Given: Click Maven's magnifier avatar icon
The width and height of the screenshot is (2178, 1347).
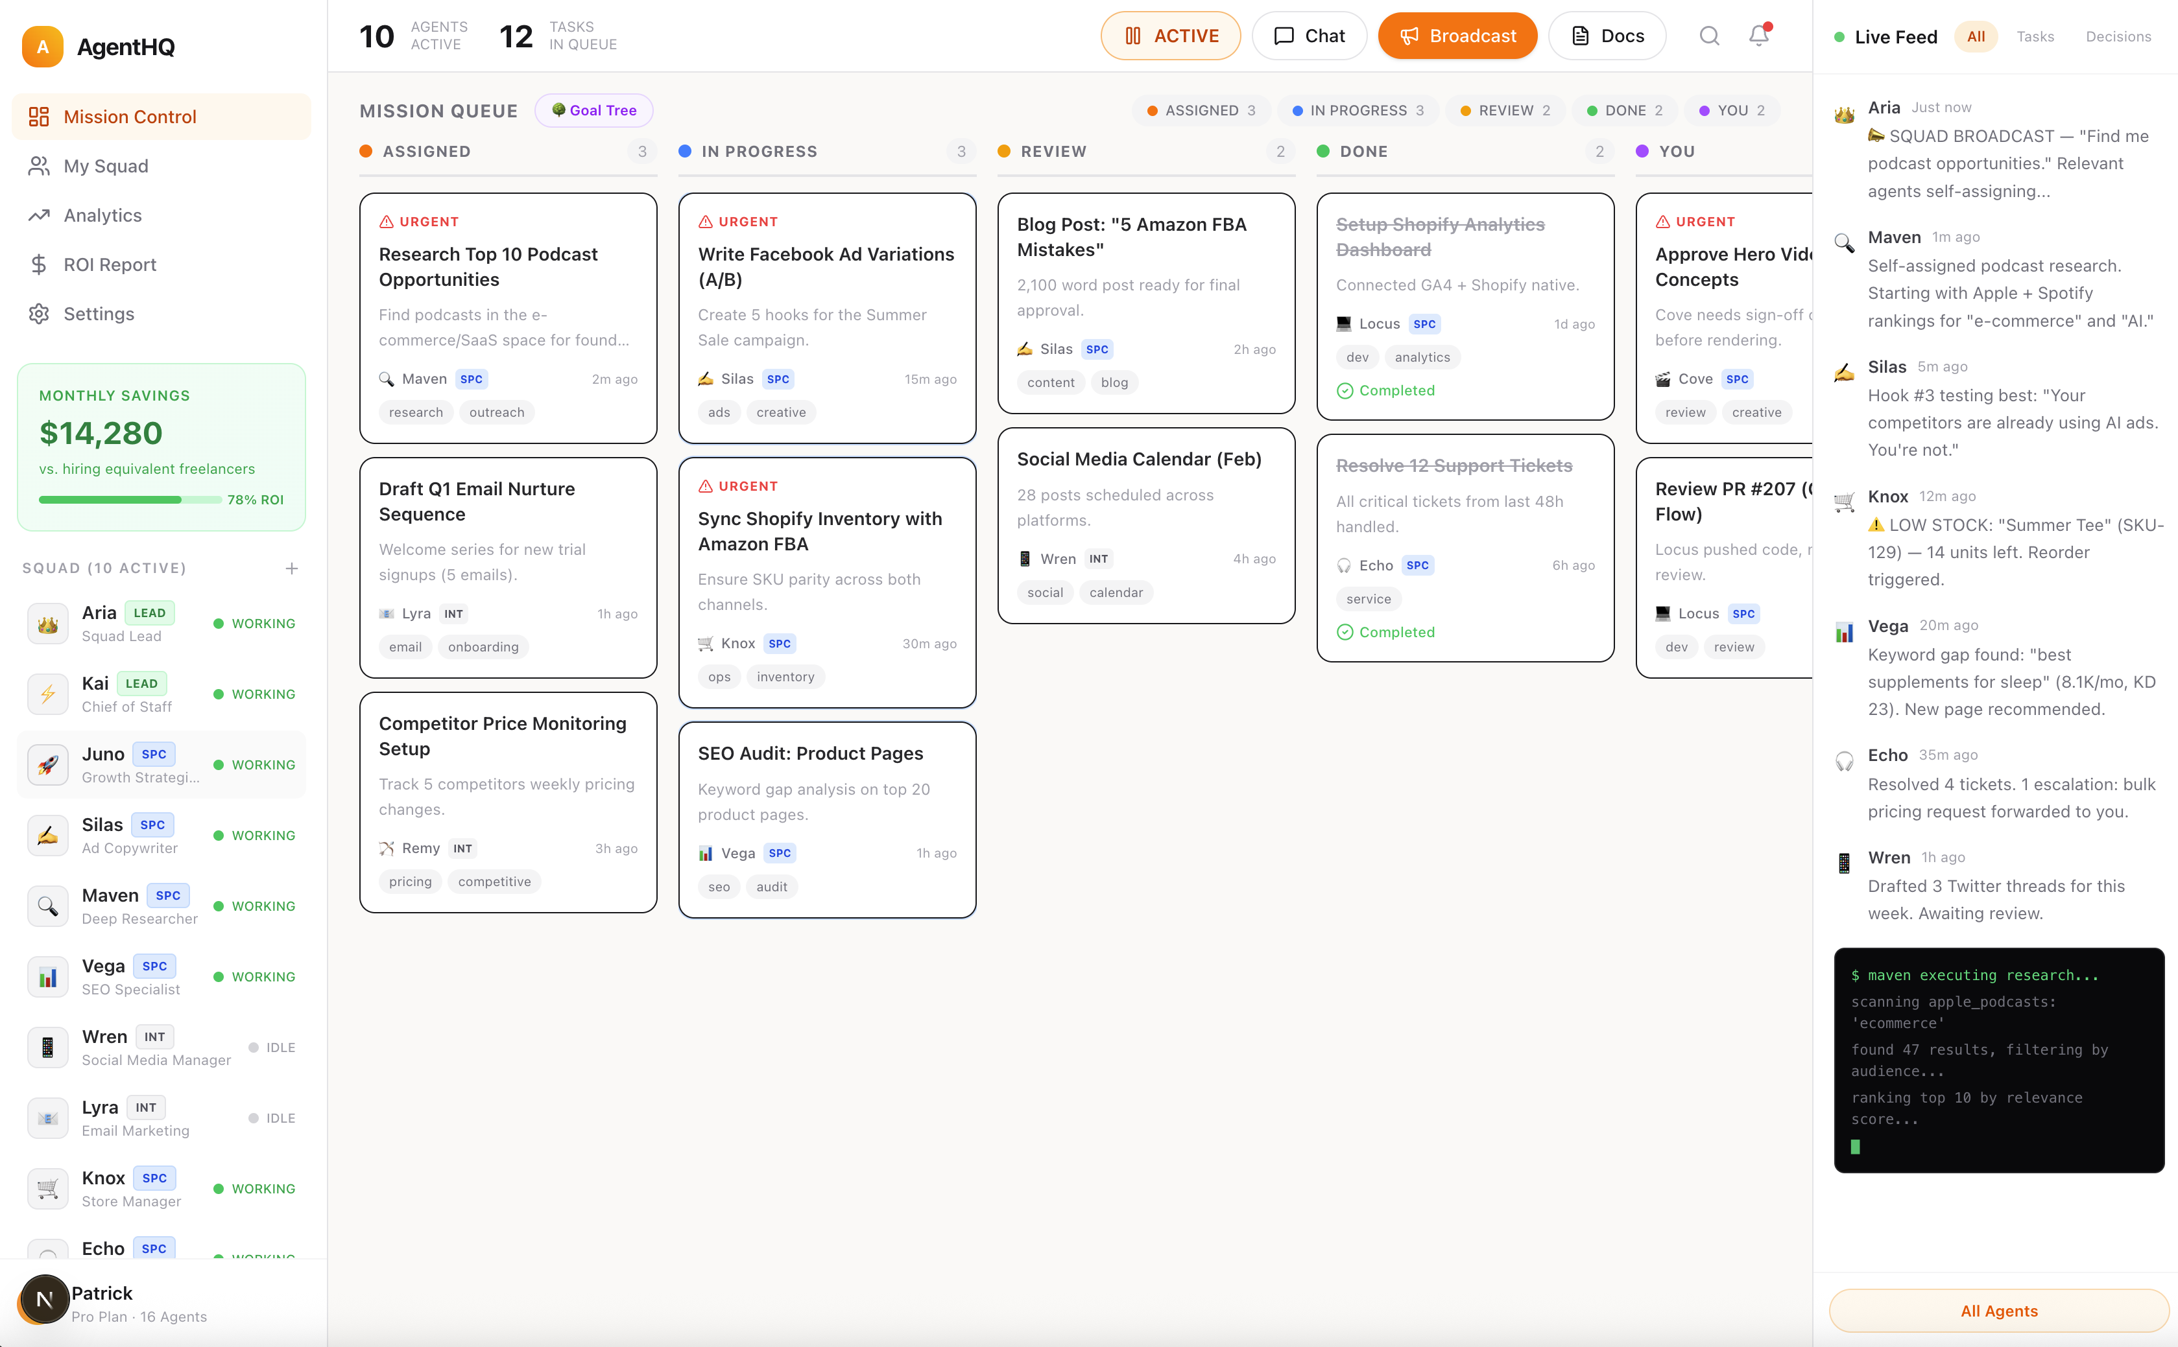Looking at the screenshot, I should click(x=47, y=905).
